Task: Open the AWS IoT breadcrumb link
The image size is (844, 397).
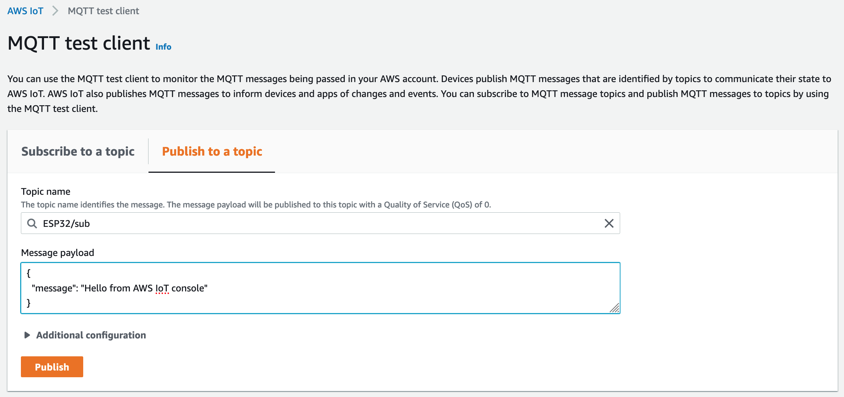Action: (x=25, y=11)
